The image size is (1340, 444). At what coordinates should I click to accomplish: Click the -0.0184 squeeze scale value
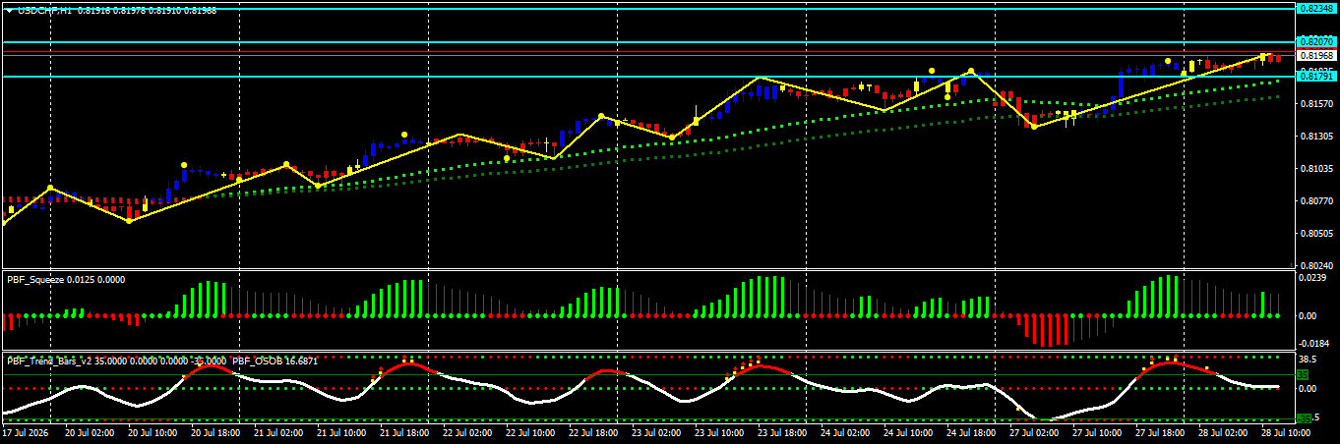1313,344
